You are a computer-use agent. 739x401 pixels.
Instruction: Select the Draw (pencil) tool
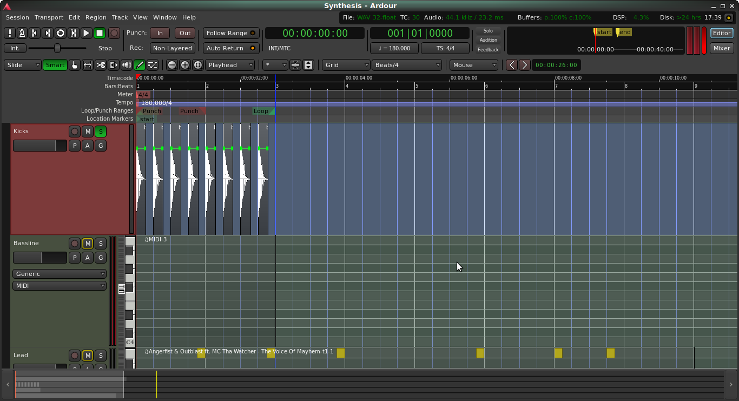pos(140,65)
